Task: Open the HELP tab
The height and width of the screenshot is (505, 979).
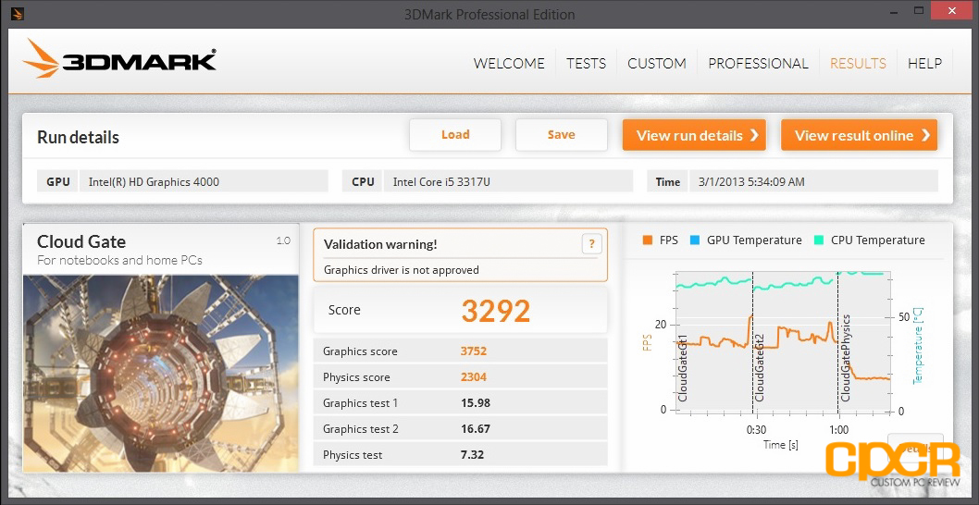Action: [924, 64]
